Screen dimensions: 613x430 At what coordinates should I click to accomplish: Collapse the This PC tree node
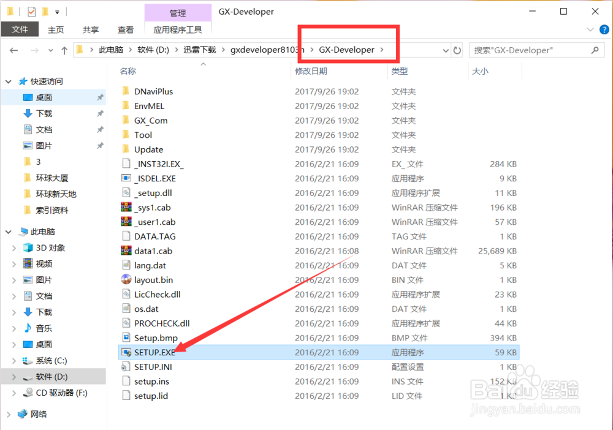point(9,232)
